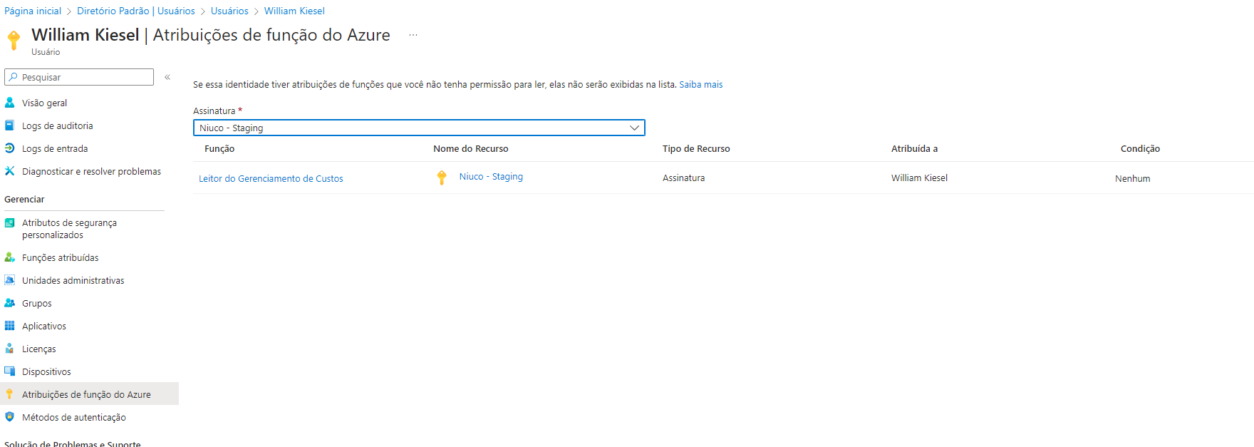Screen dimensions: 1254x447
Task: Click the Licenças icon
Action: click(x=9, y=349)
